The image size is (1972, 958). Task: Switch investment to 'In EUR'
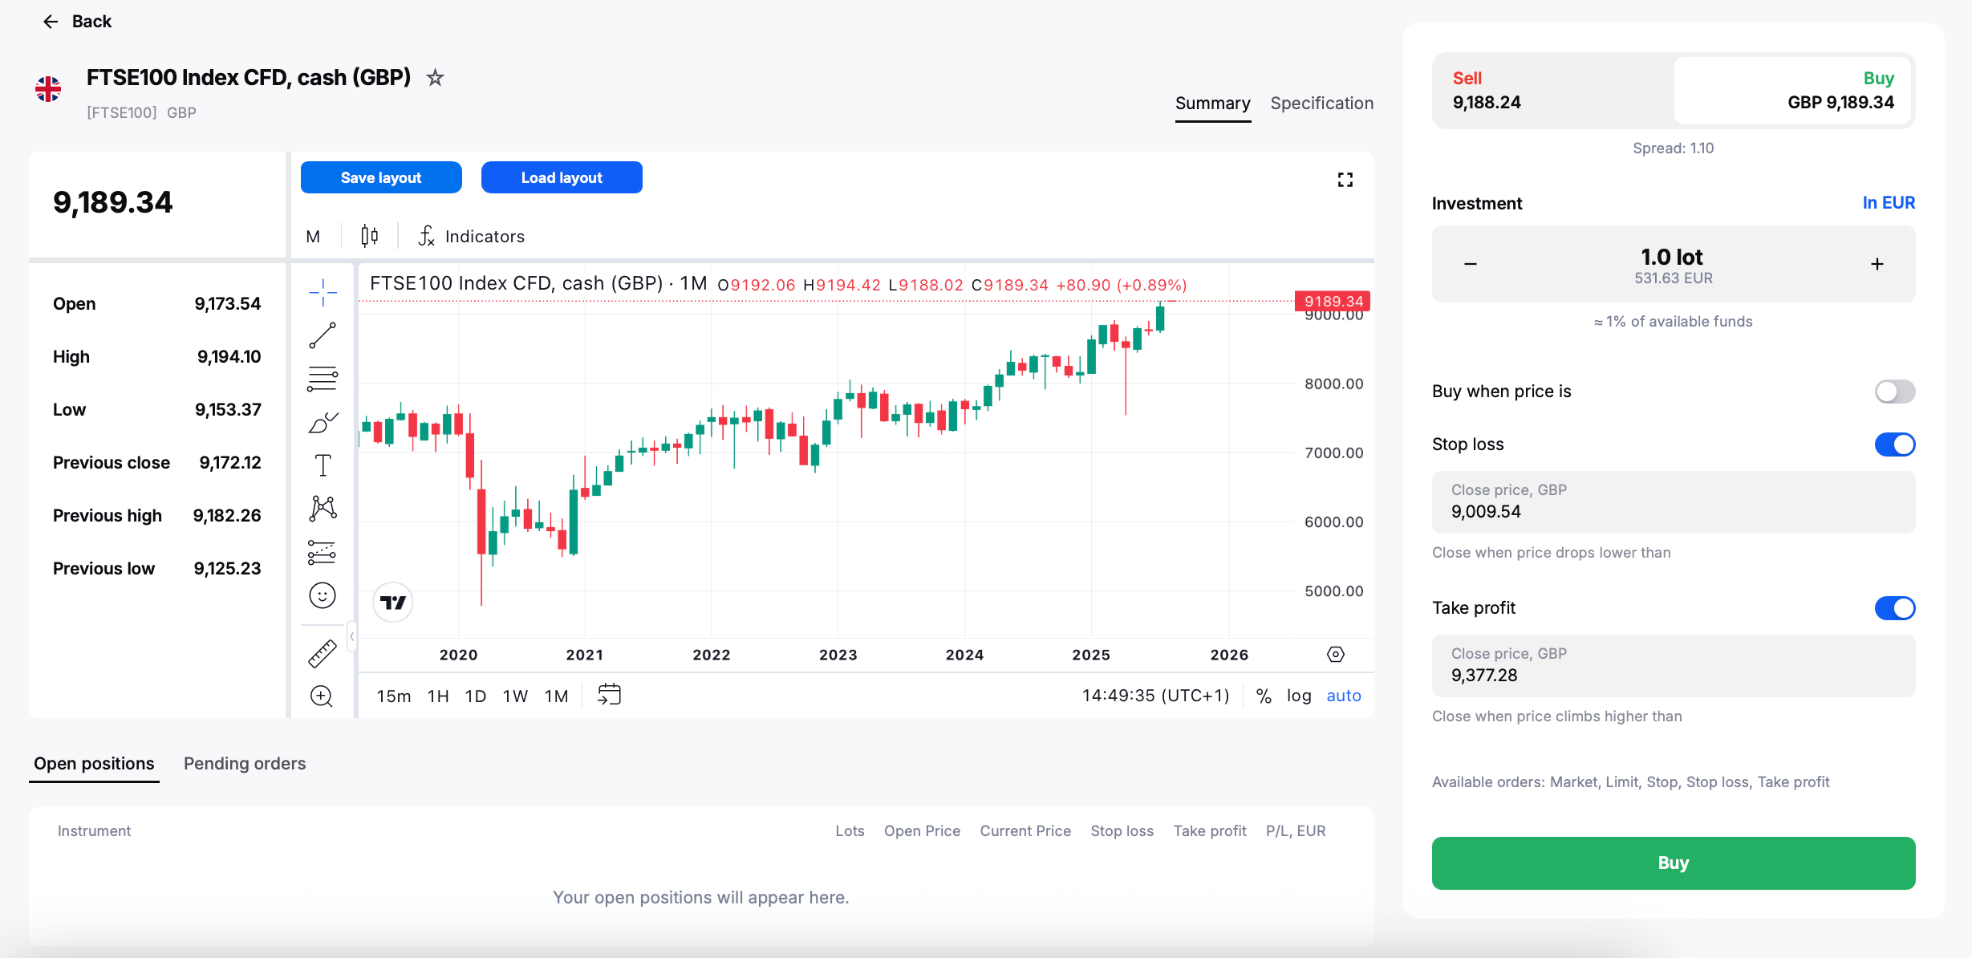pos(1889,203)
